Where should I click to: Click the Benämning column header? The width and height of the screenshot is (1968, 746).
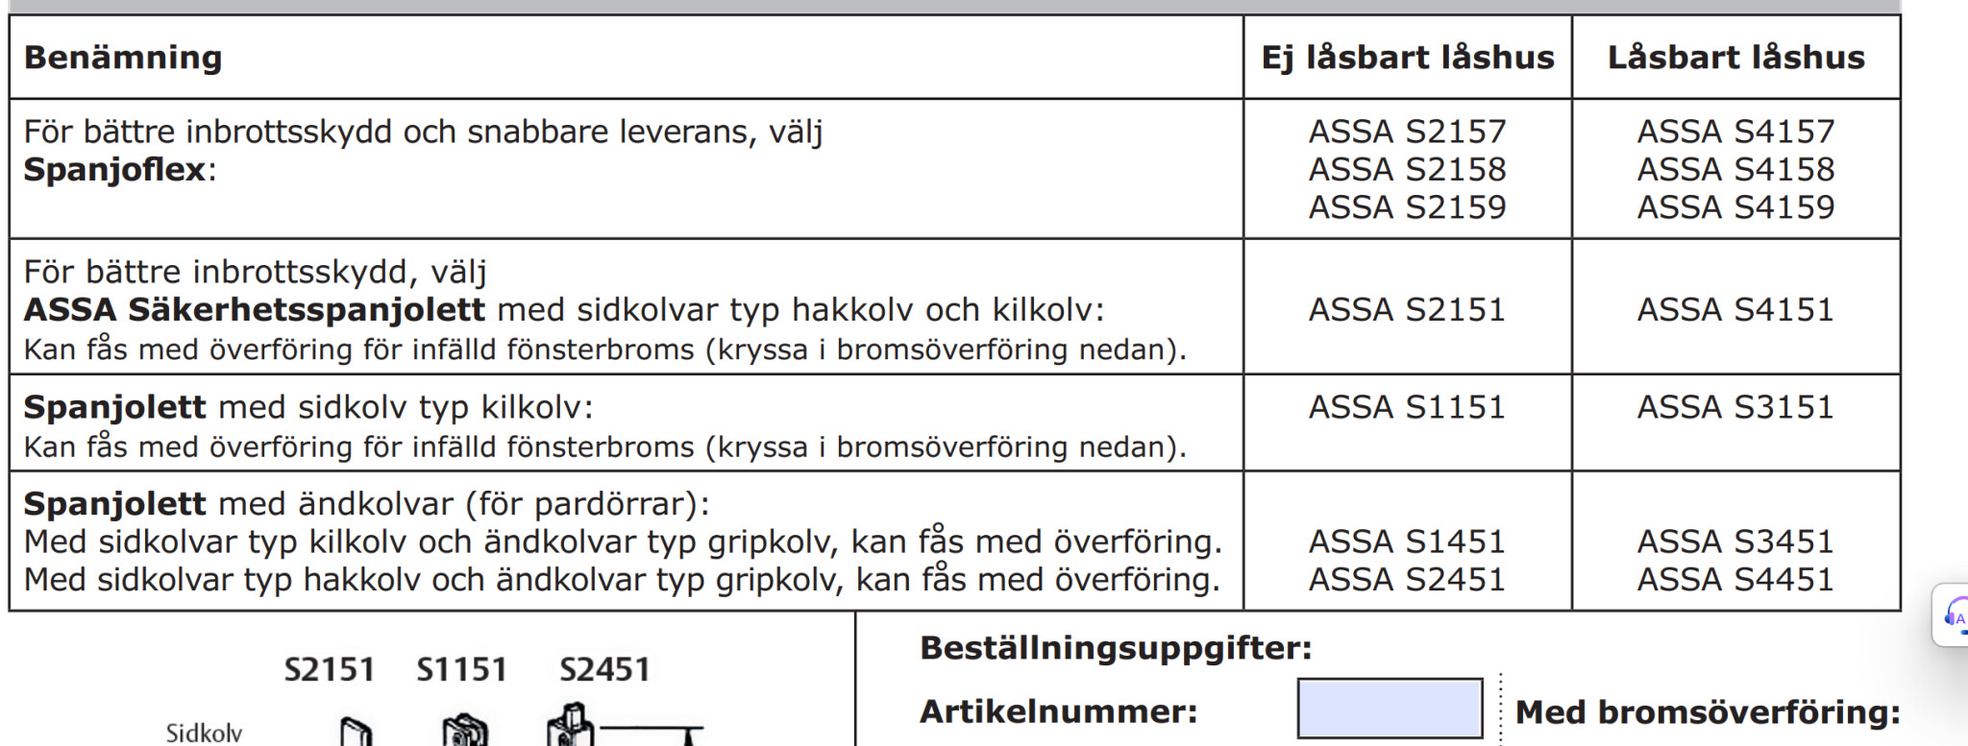[123, 58]
